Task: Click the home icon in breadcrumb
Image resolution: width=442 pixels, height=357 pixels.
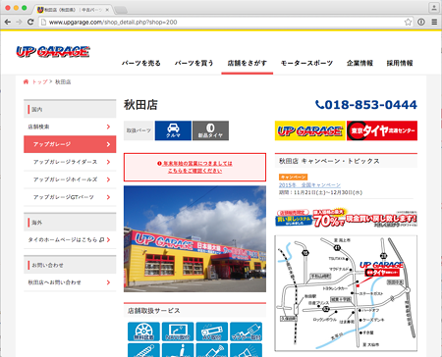Action: pyautogui.click(x=26, y=81)
